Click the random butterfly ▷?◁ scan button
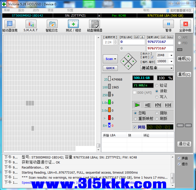Viewport: 196px width, 190px height. (x=158, y=105)
